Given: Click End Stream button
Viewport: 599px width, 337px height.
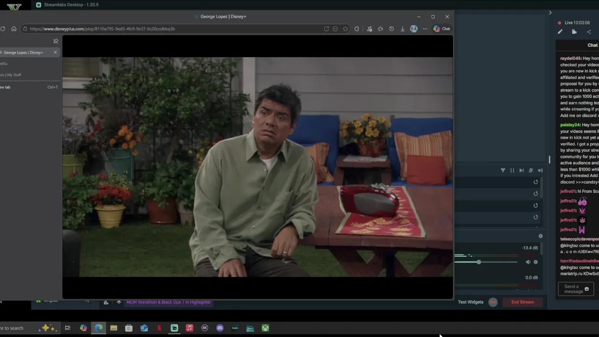Looking at the screenshot, I should [522, 302].
